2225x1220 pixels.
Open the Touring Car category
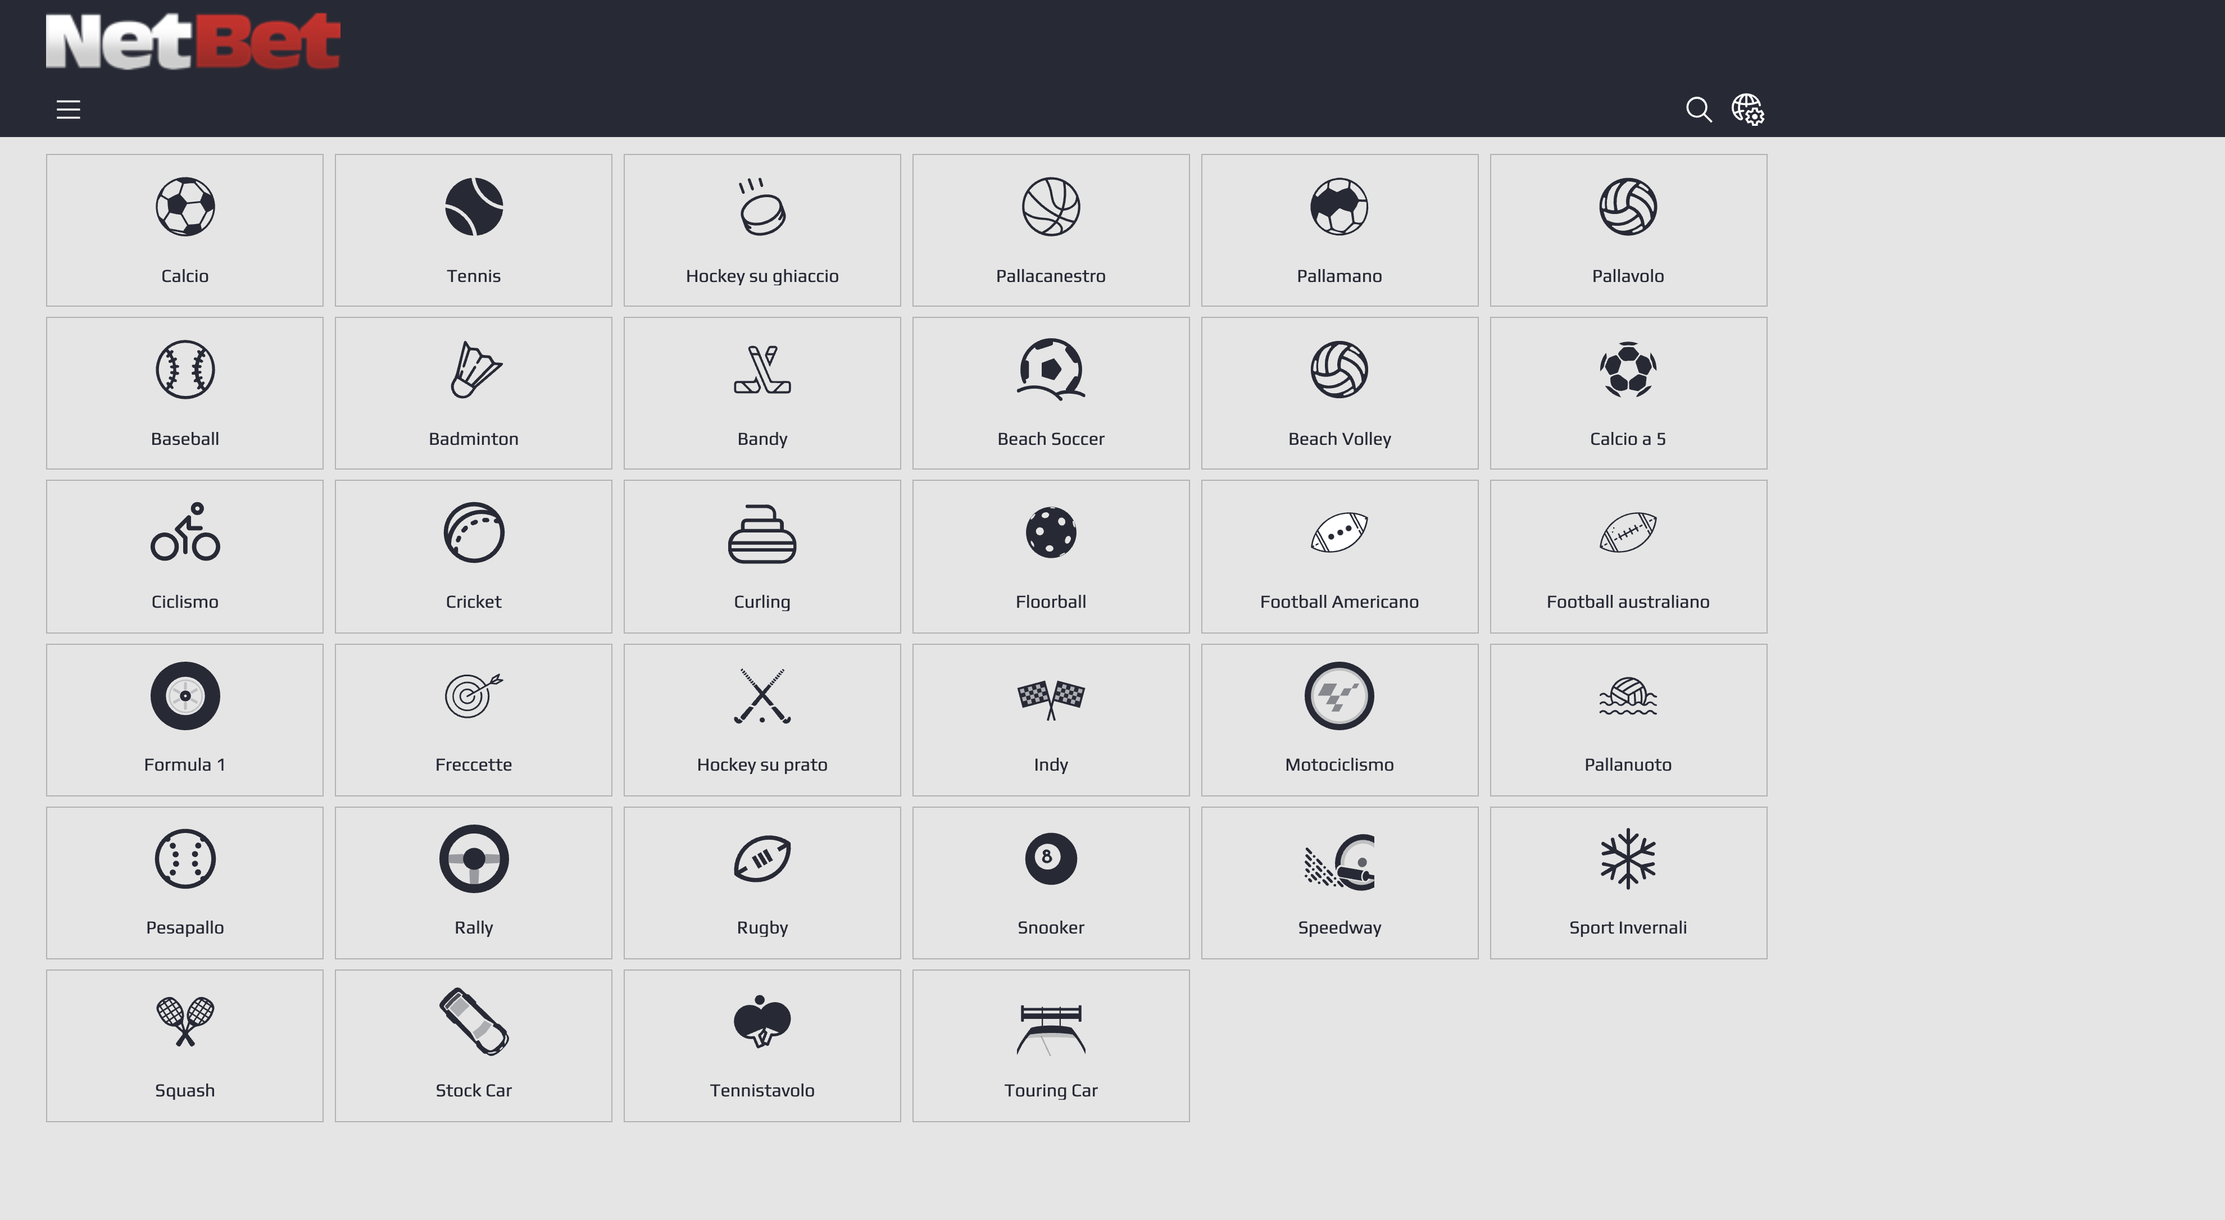click(x=1050, y=1045)
